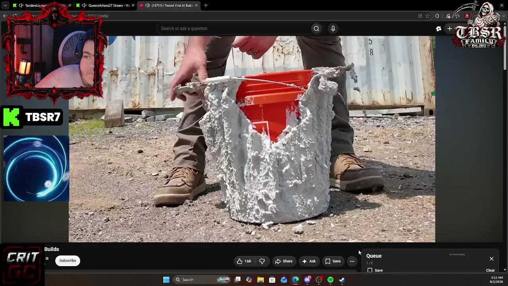Click the taskbar Search box
Image resolution: width=508 pixels, height=286 pixels.
point(202,280)
